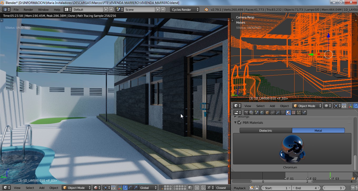This screenshot has width=358, height=191.
Task: Open the Cycles Render engine dropdown
Action: pos(185,9)
